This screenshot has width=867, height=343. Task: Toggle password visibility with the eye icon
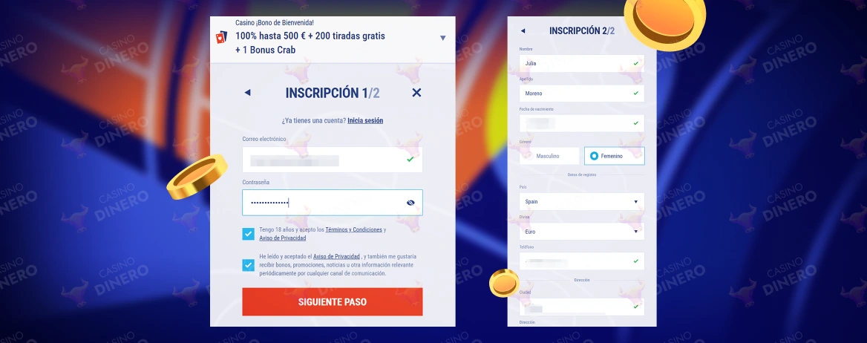(x=410, y=203)
